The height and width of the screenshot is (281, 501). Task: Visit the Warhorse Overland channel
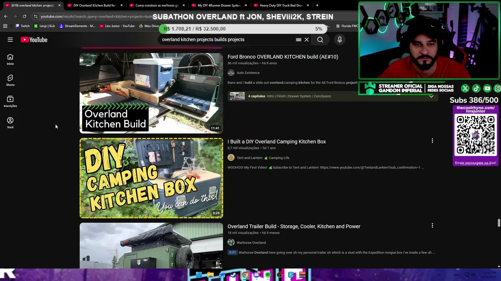(x=251, y=242)
